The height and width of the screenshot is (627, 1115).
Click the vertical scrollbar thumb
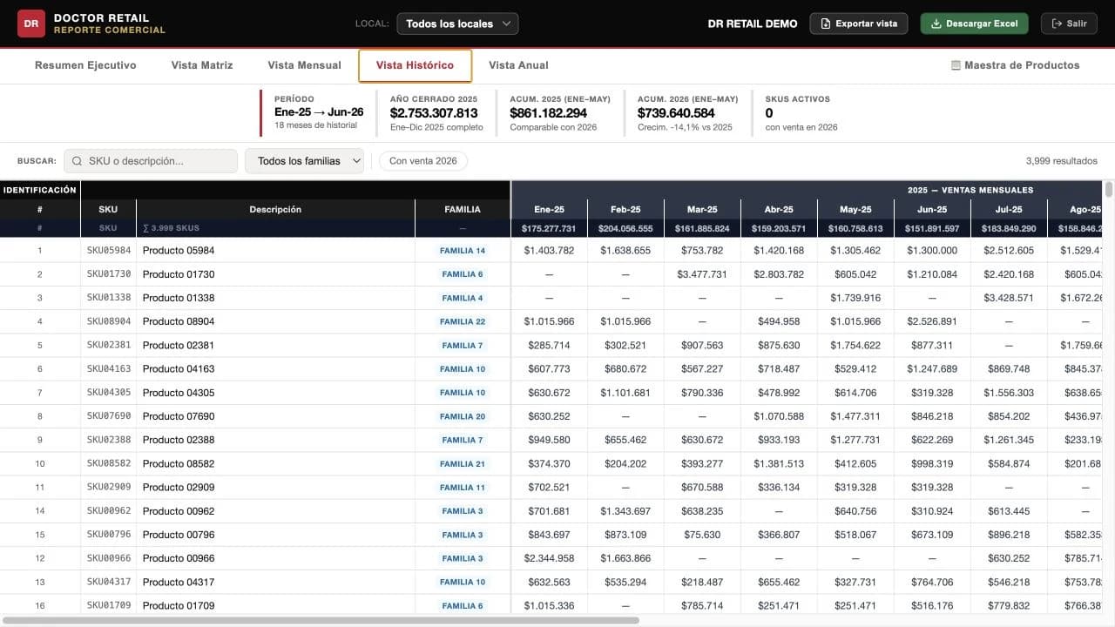(1109, 190)
